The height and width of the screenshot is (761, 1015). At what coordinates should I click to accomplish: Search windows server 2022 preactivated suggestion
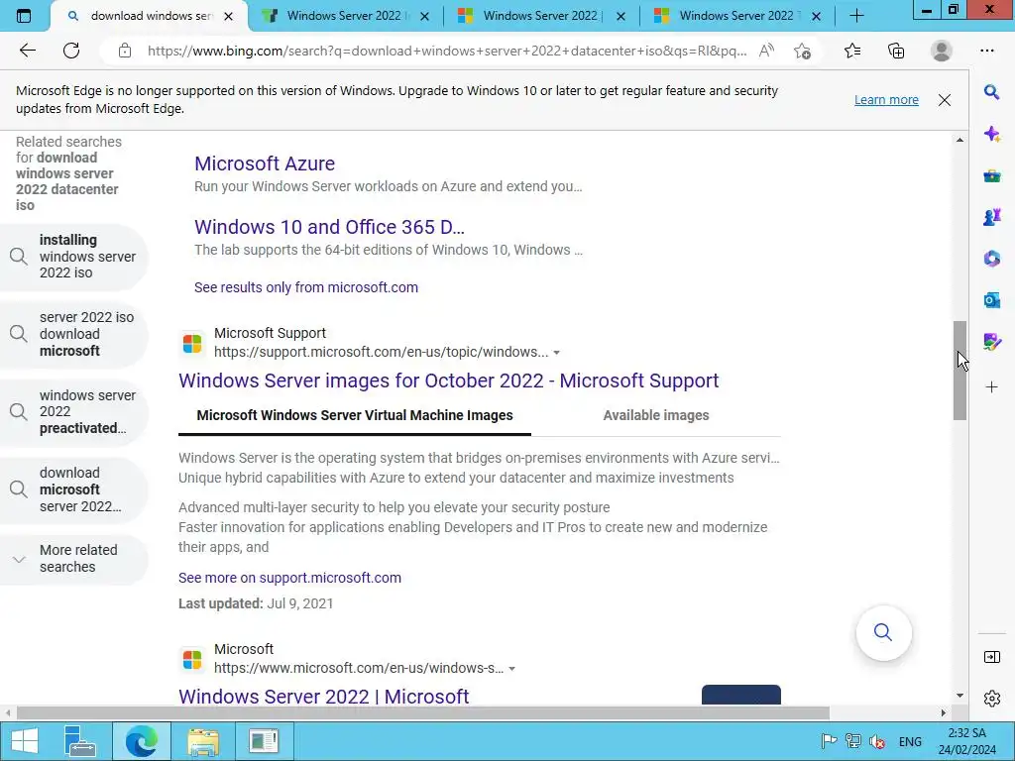(74, 411)
